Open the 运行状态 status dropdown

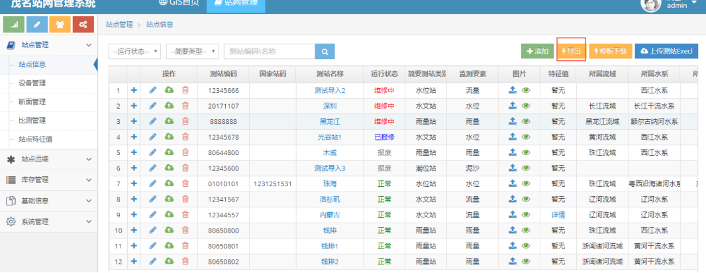tap(135, 51)
